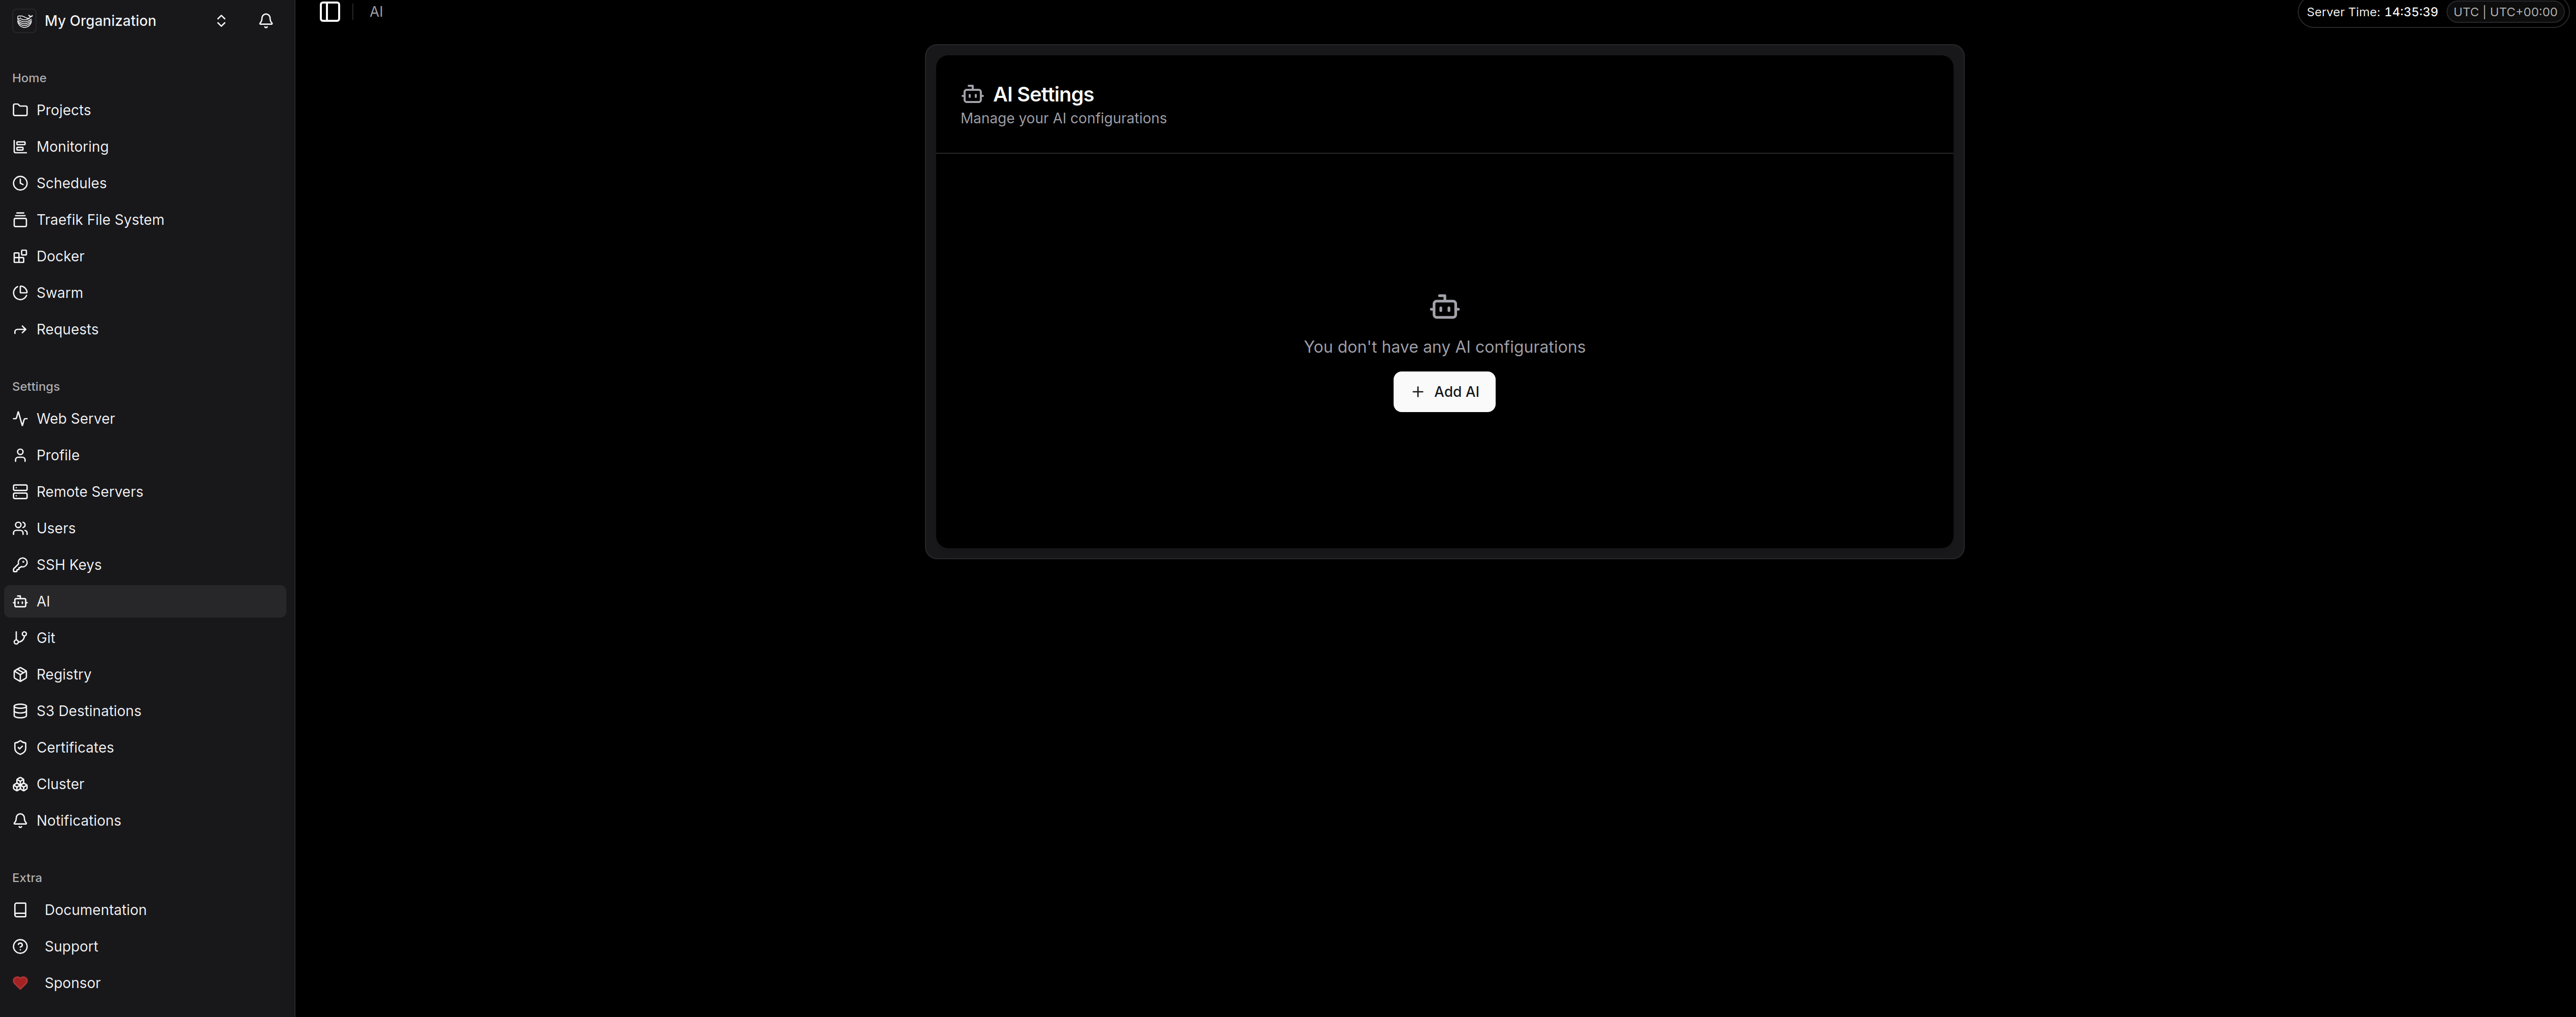Click the Monitoring sidebar icon
The image size is (2576, 1017).
point(20,147)
